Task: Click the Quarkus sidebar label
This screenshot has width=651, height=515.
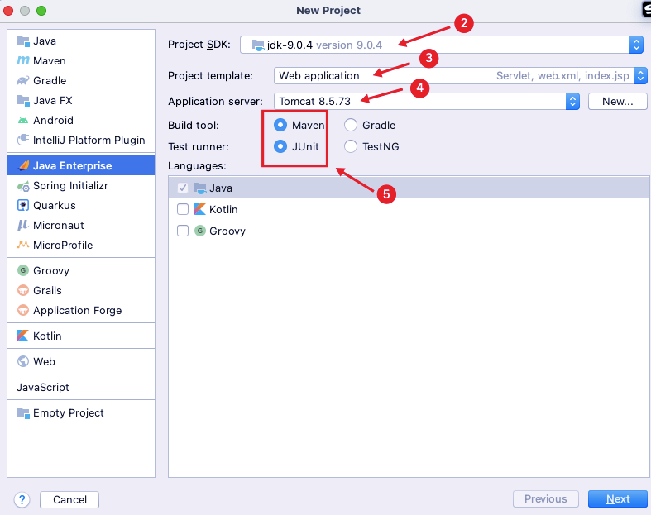Action: (55, 205)
